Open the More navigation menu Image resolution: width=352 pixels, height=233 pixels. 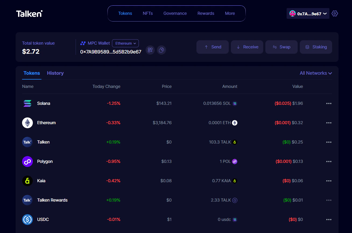(x=230, y=13)
